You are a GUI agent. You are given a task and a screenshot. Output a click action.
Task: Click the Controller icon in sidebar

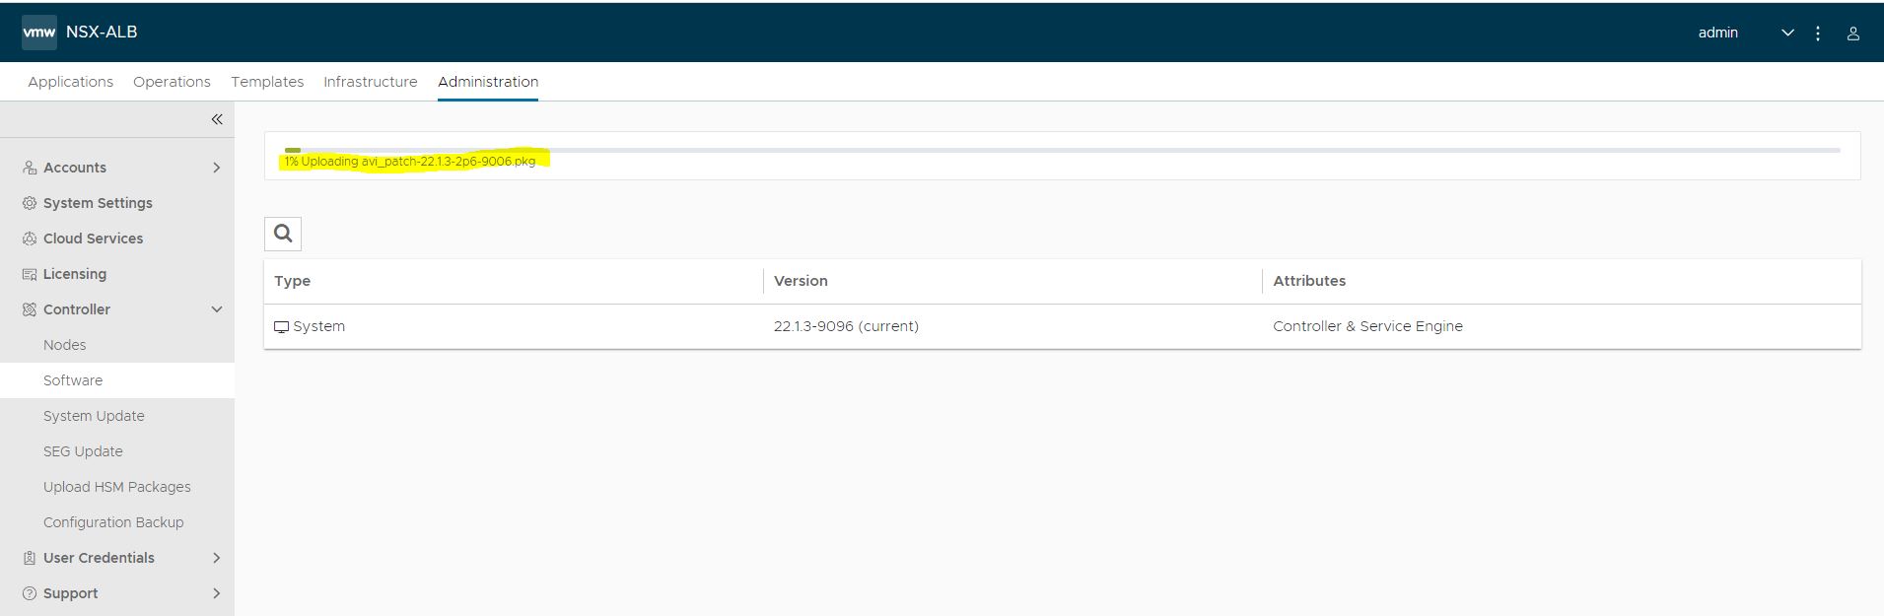point(30,309)
